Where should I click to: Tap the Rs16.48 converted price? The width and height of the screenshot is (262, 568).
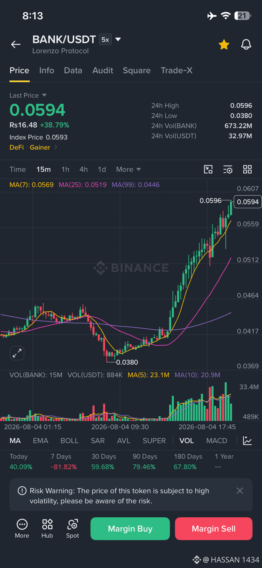pos(23,125)
